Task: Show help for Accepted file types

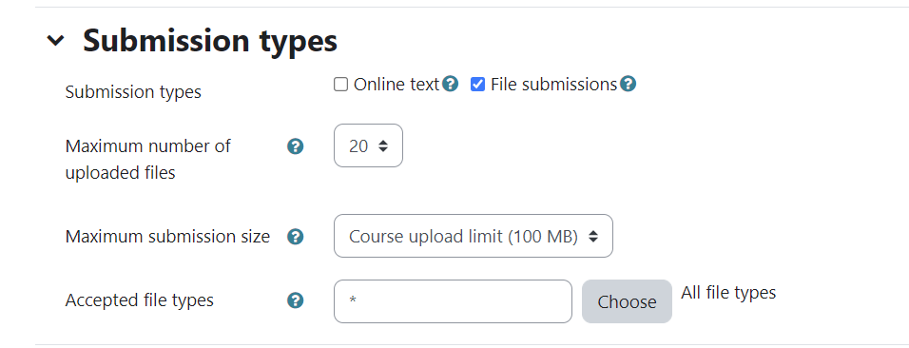Action: tap(296, 300)
